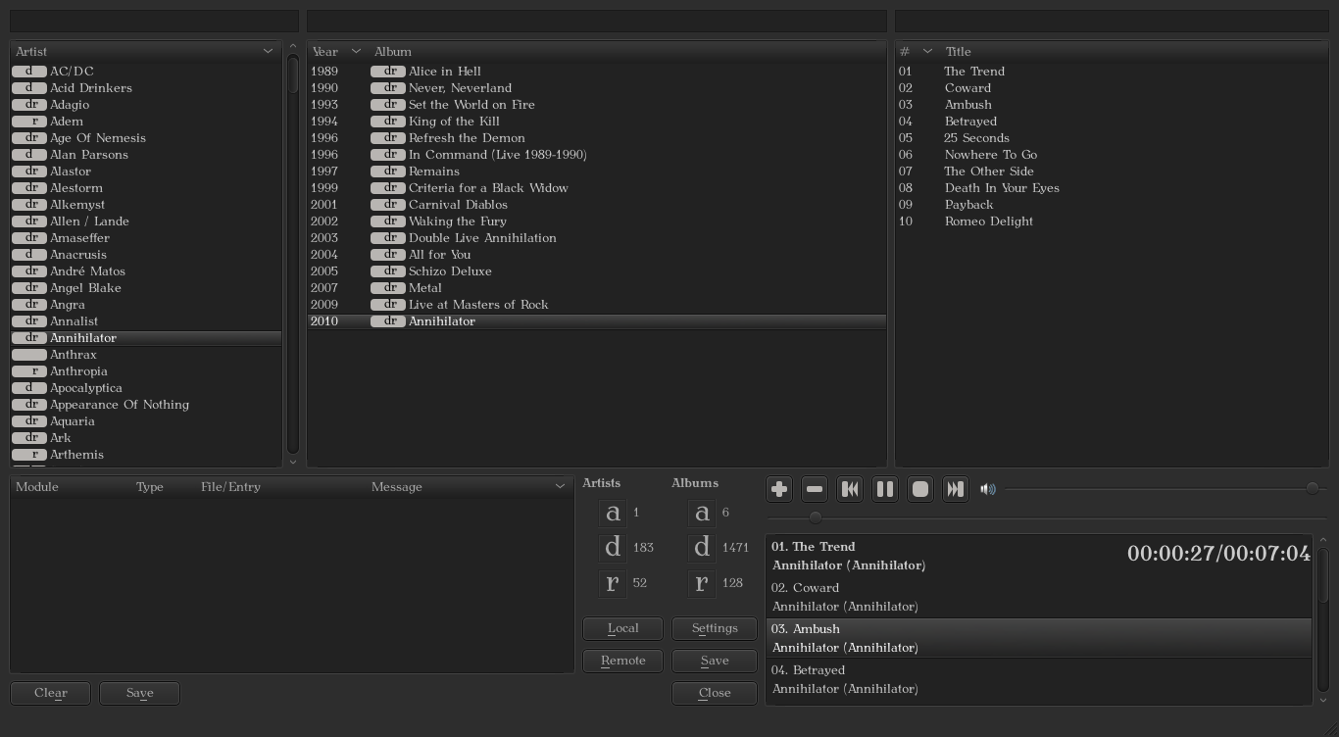Toggle Artists 'd' filter icon

click(x=613, y=548)
